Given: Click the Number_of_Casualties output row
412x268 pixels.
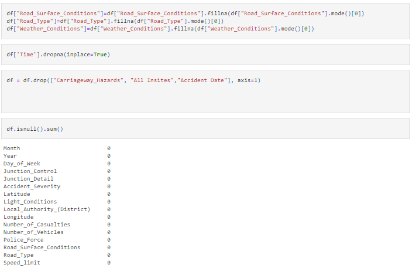Looking at the screenshot, I should coord(57,225).
